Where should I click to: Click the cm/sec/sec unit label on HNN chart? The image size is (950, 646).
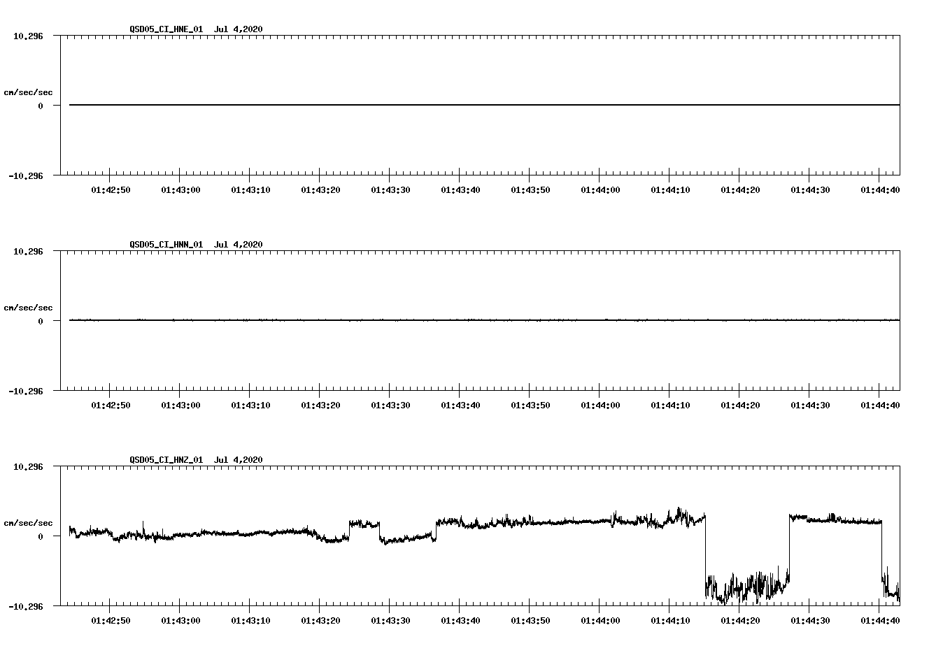point(28,308)
